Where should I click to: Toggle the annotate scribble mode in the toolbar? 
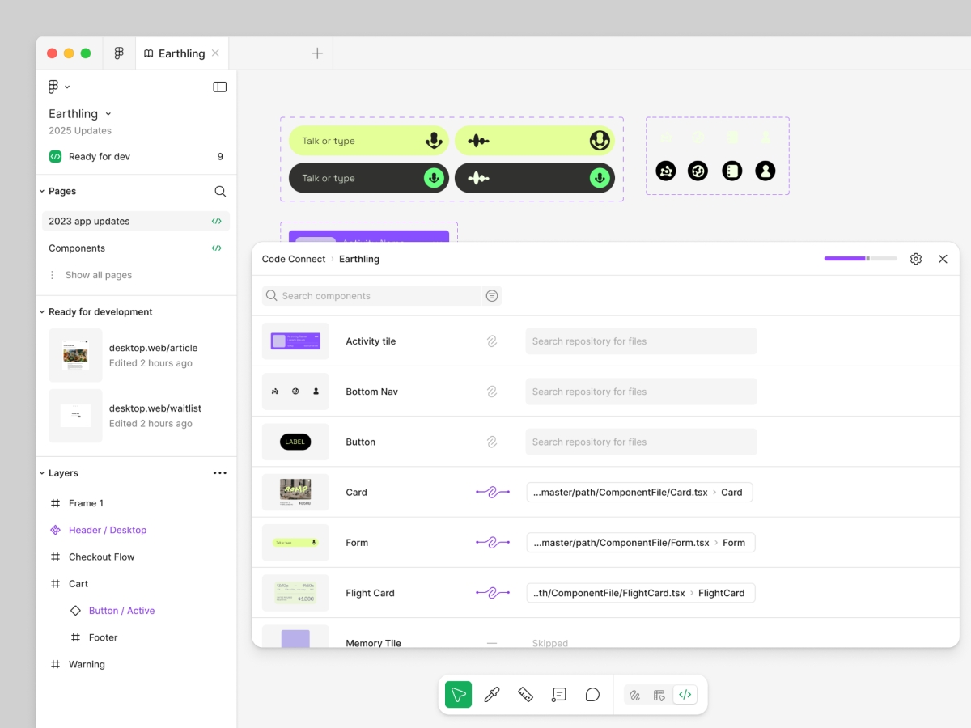[x=634, y=694]
